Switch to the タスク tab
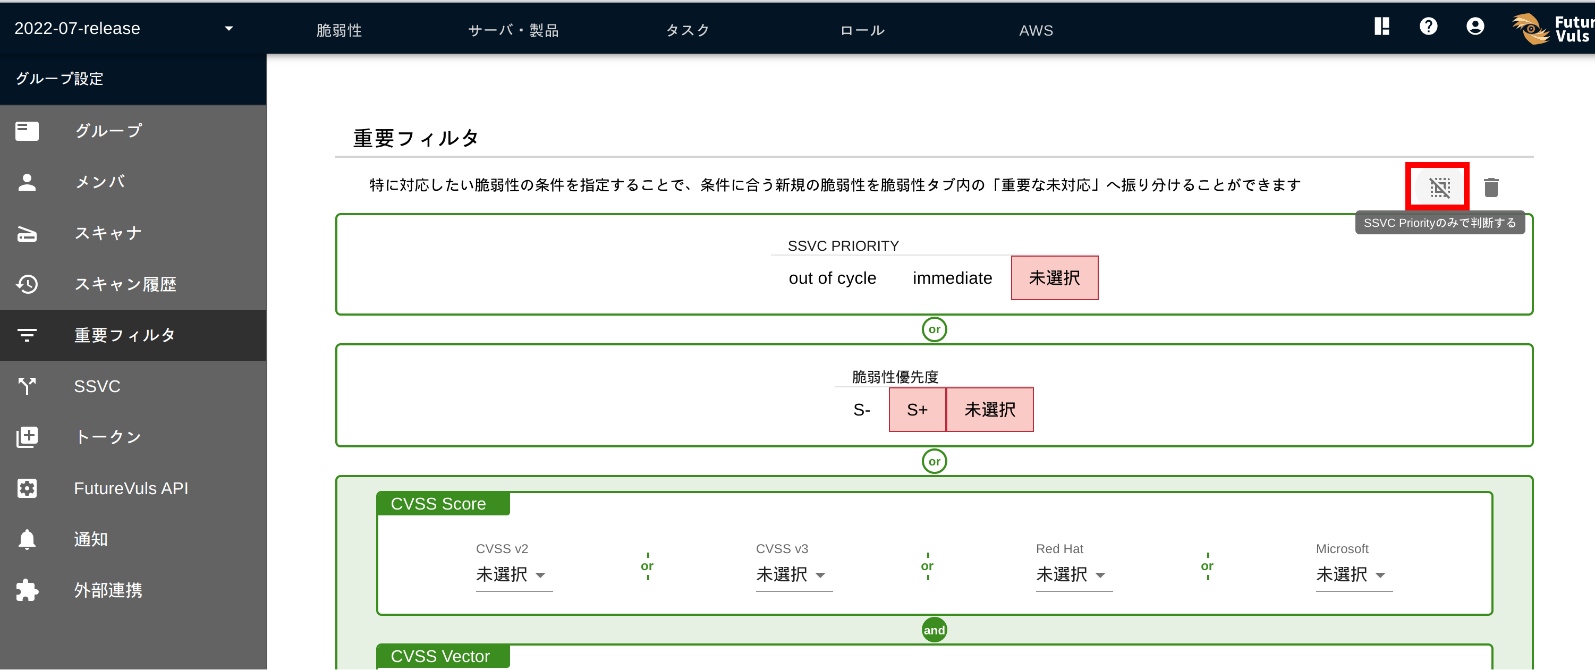 pyautogui.click(x=688, y=30)
